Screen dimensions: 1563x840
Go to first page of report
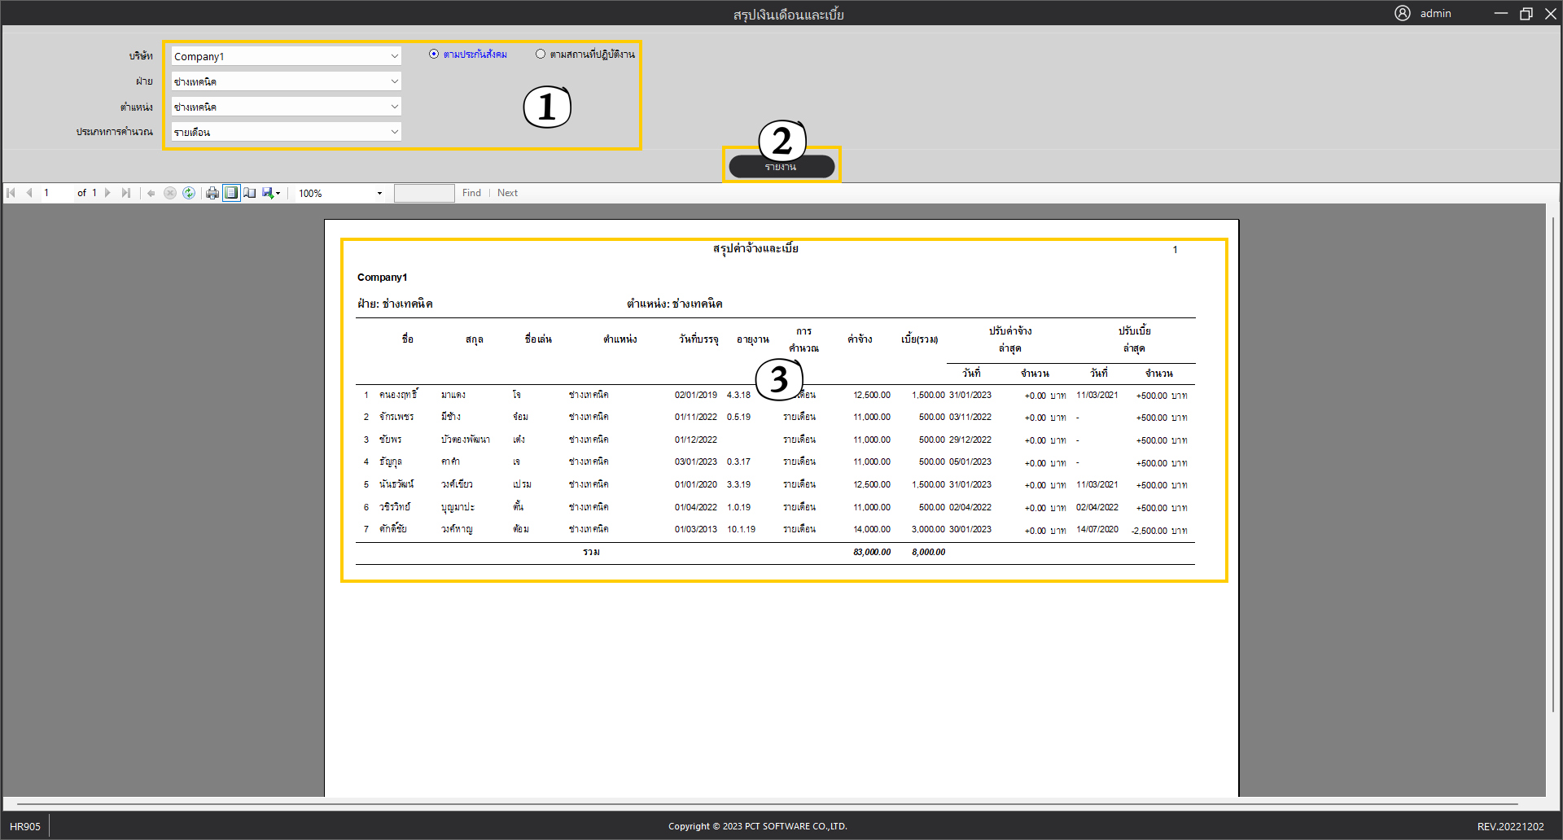coord(11,193)
